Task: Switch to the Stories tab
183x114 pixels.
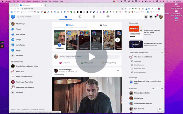Action: click(x=71, y=25)
